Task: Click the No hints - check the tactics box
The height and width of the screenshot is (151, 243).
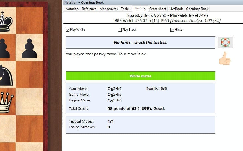Action: click(x=141, y=42)
